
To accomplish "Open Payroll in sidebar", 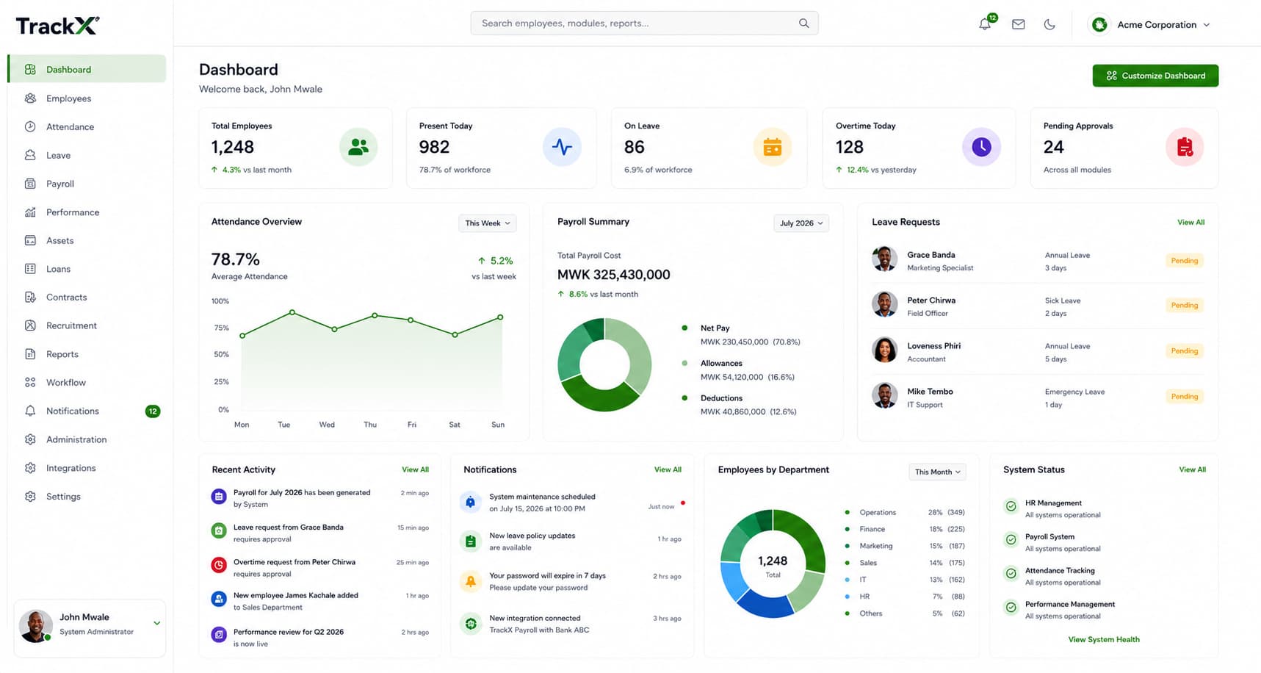I will tap(87, 184).
